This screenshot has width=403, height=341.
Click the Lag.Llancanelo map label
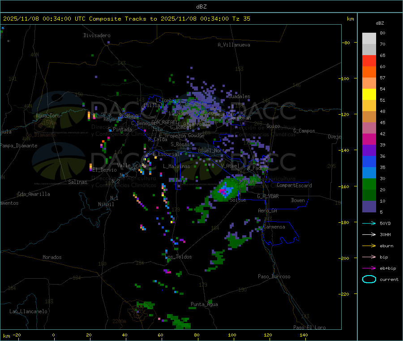coord(28,311)
